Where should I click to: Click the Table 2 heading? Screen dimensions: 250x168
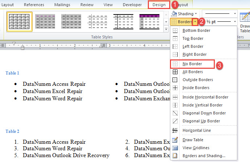coord(12,131)
